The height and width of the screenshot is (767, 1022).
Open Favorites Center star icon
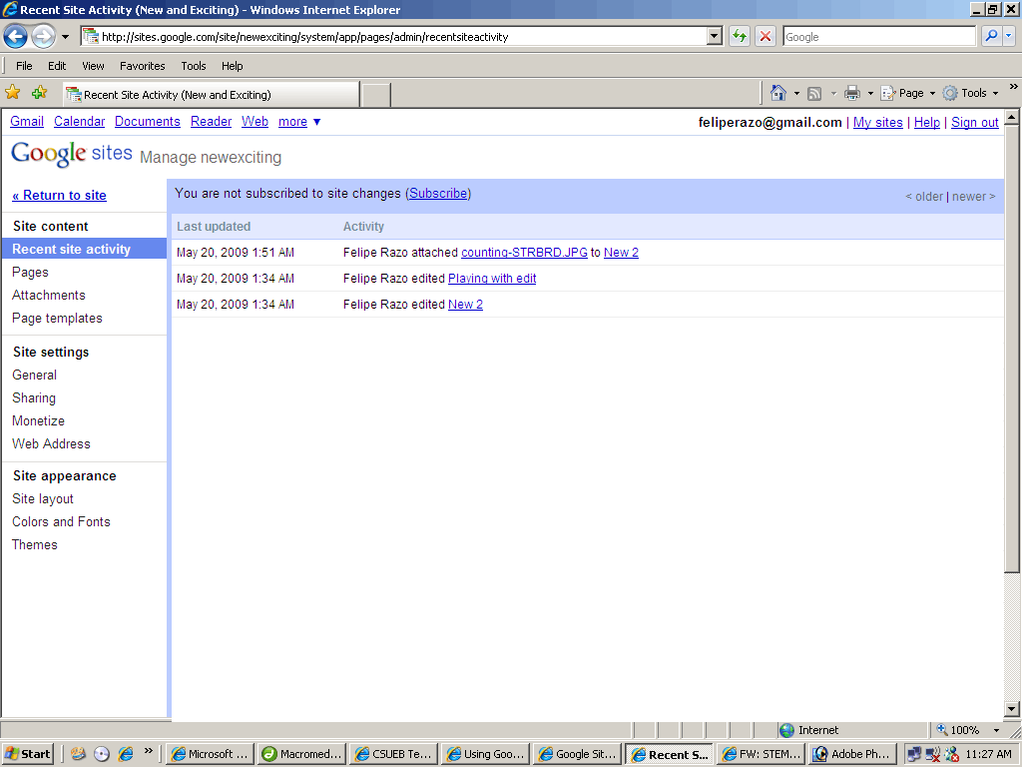(x=12, y=93)
